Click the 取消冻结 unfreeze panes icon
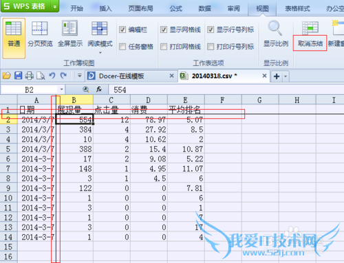Image resolution: width=344 pixels, height=263 pixels. (310, 28)
